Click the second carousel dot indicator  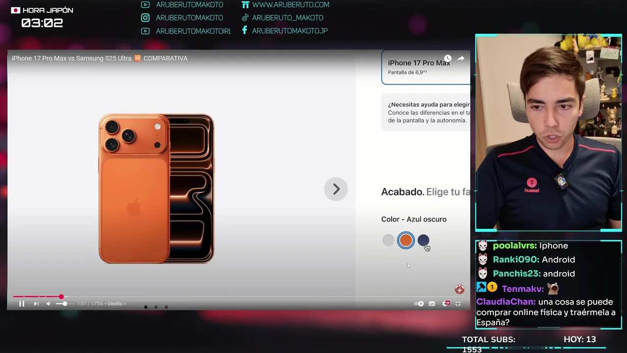(x=156, y=307)
